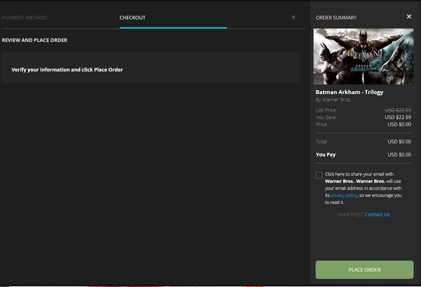The image size is (421, 287).
Task: Click the You Pay USD $0.00 amount
Action: tap(399, 155)
